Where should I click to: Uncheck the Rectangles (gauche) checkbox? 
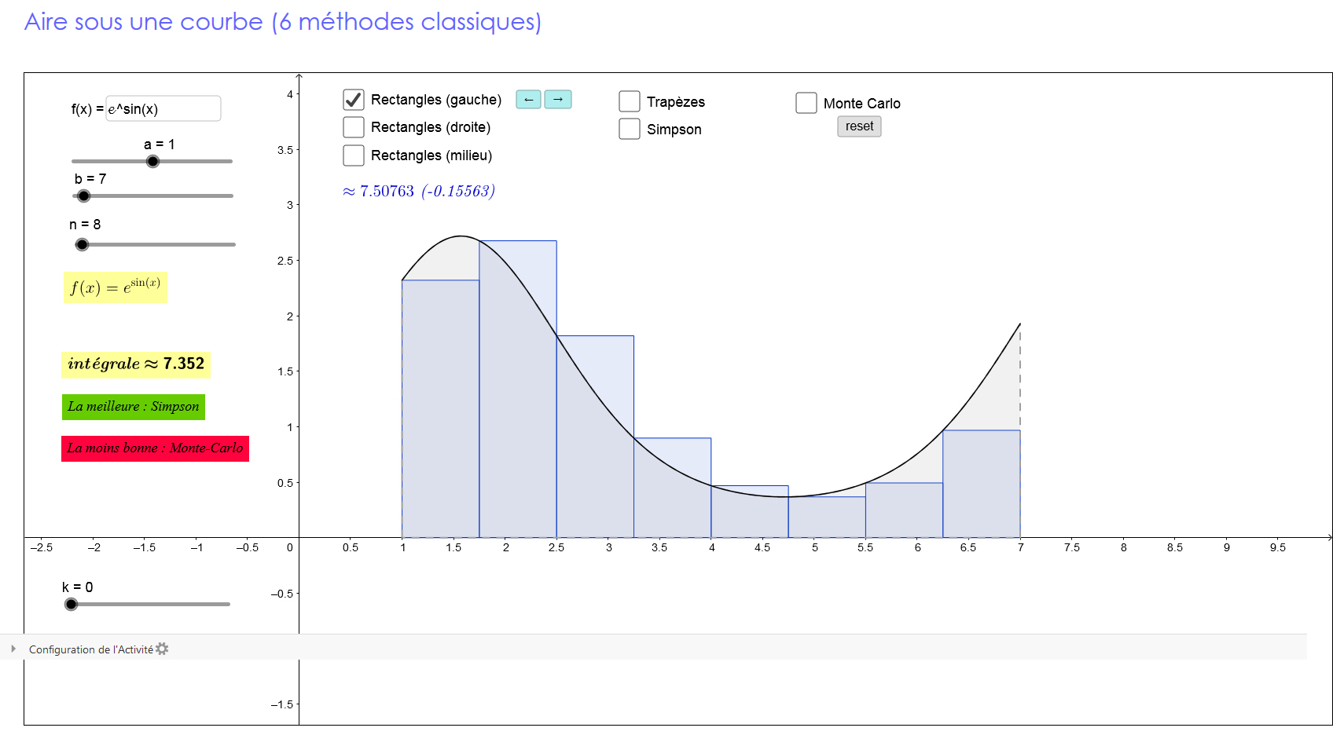[354, 100]
